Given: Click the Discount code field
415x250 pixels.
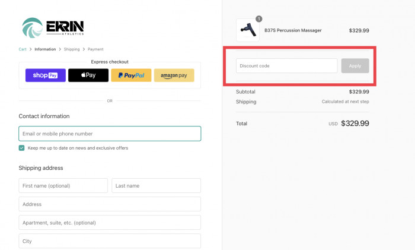Looking at the screenshot, I should [286, 66].
